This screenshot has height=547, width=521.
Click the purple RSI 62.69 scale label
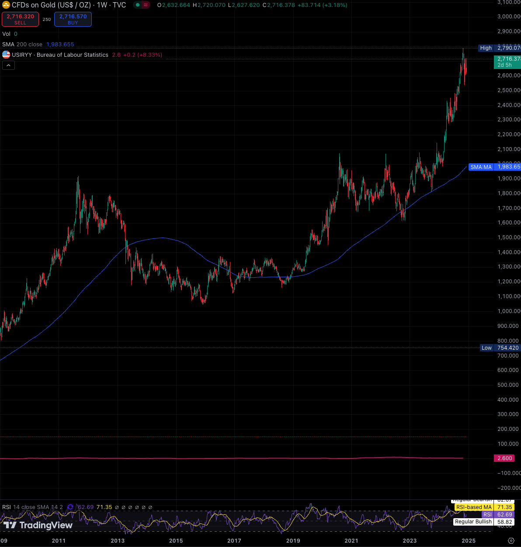pos(497,515)
